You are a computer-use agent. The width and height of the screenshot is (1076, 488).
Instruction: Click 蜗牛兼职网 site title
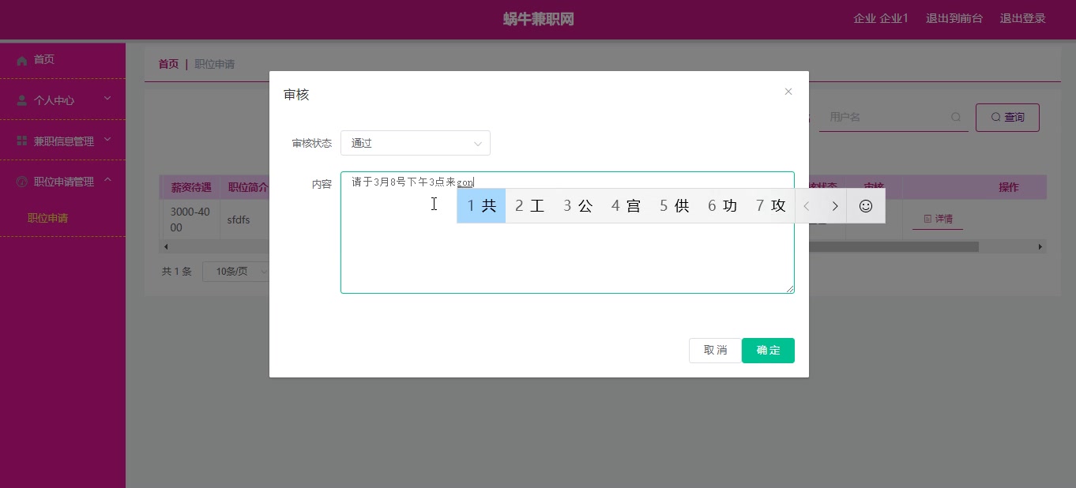tap(539, 19)
